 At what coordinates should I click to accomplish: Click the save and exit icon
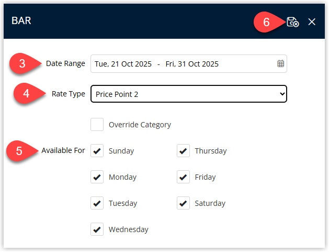coord(293,22)
